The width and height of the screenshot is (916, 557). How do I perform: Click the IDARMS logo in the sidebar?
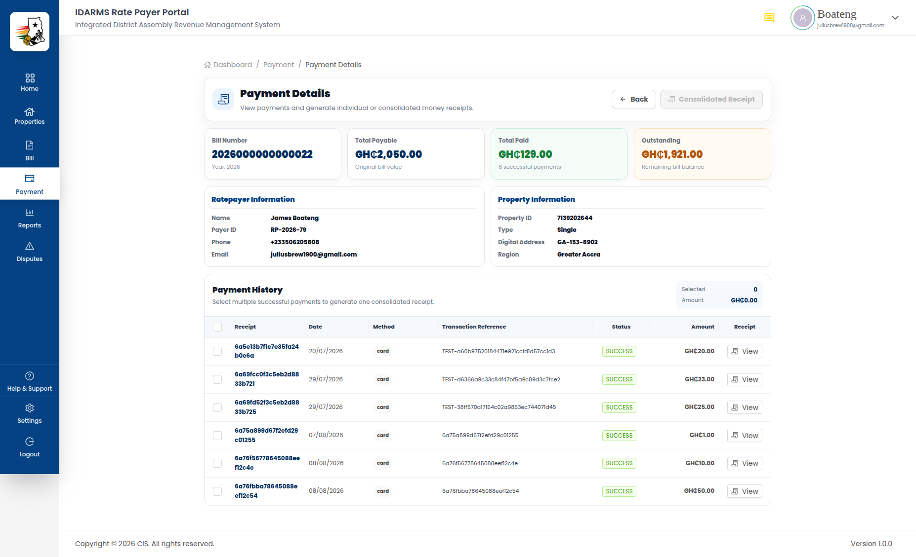tap(30, 32)
